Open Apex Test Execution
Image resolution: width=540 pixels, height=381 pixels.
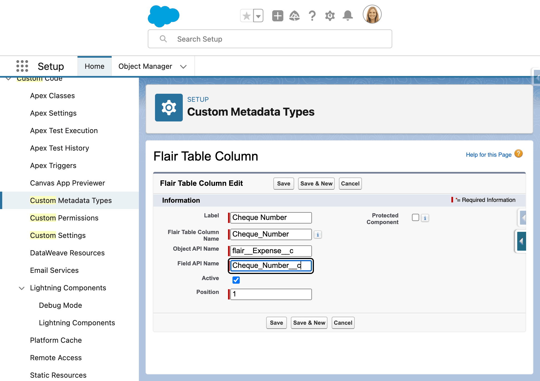click(x=64, y=131)
